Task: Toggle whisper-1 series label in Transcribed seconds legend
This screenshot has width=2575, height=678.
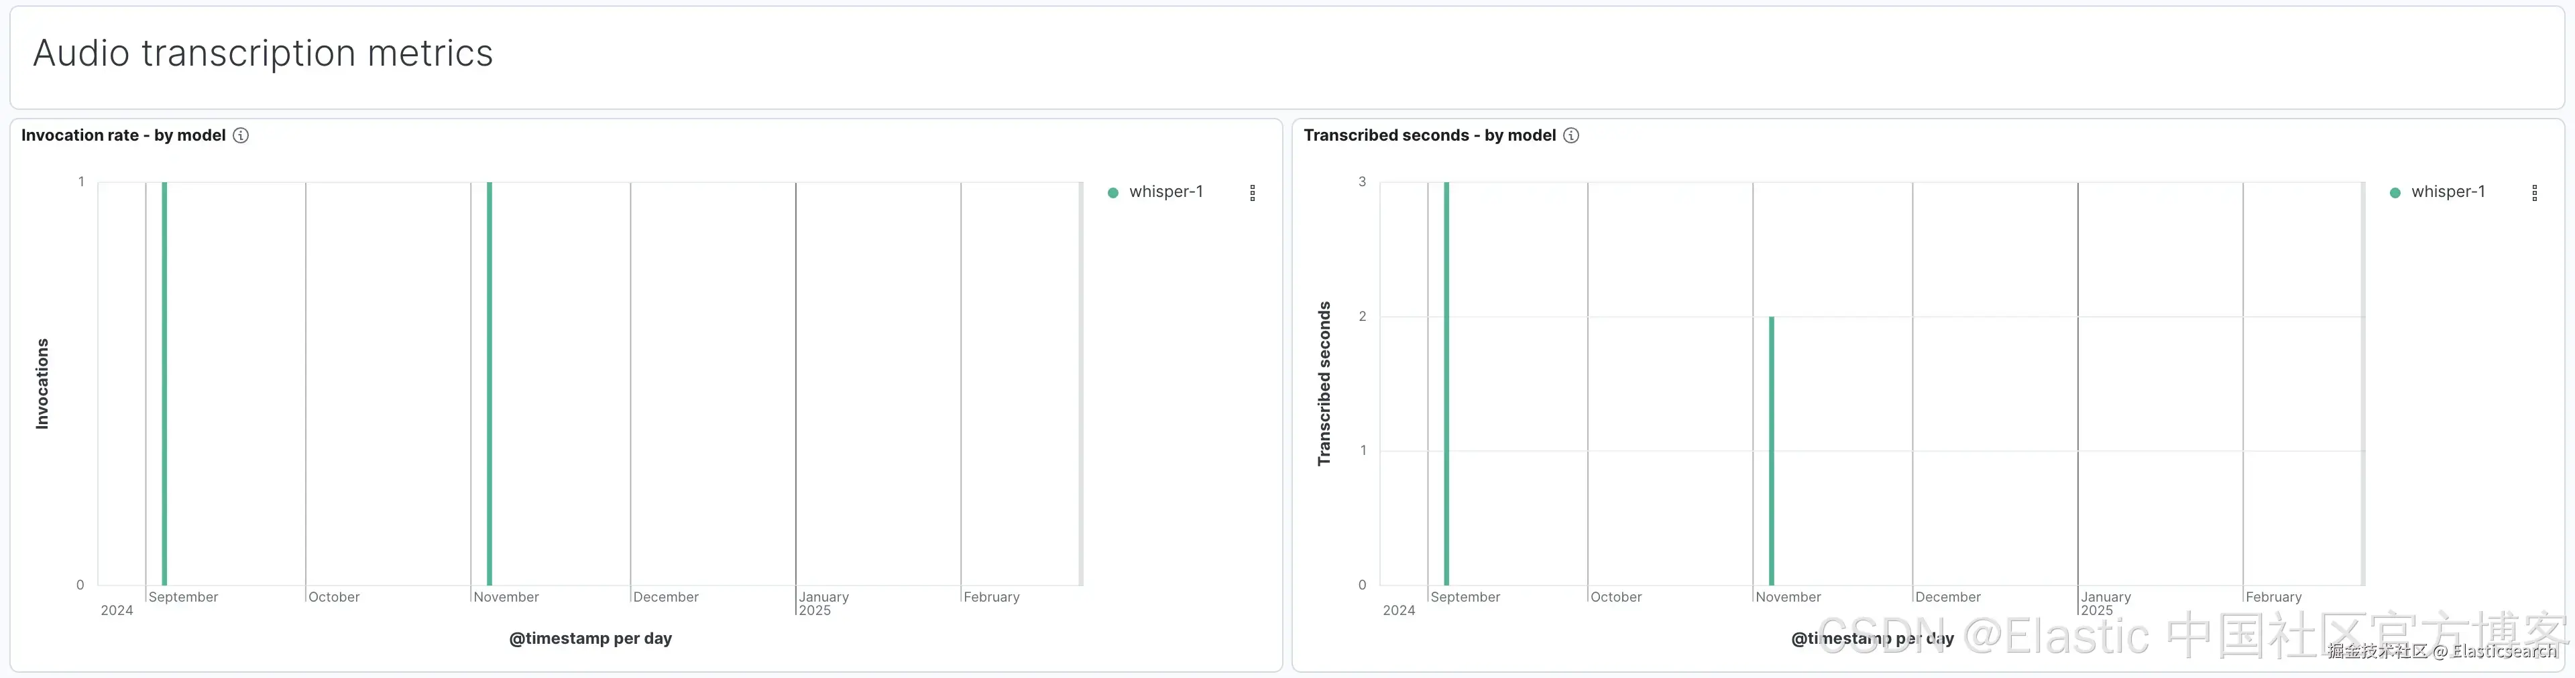Action: click(2447, 192)
